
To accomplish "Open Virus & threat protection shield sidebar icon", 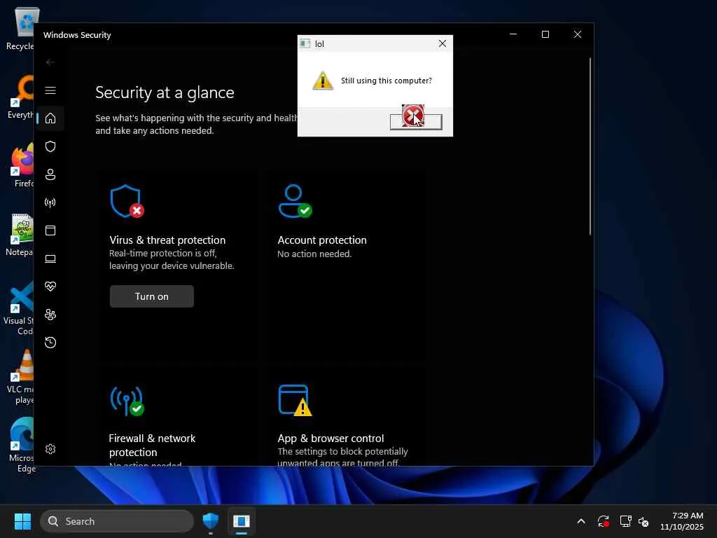I will tap(50, 146).
